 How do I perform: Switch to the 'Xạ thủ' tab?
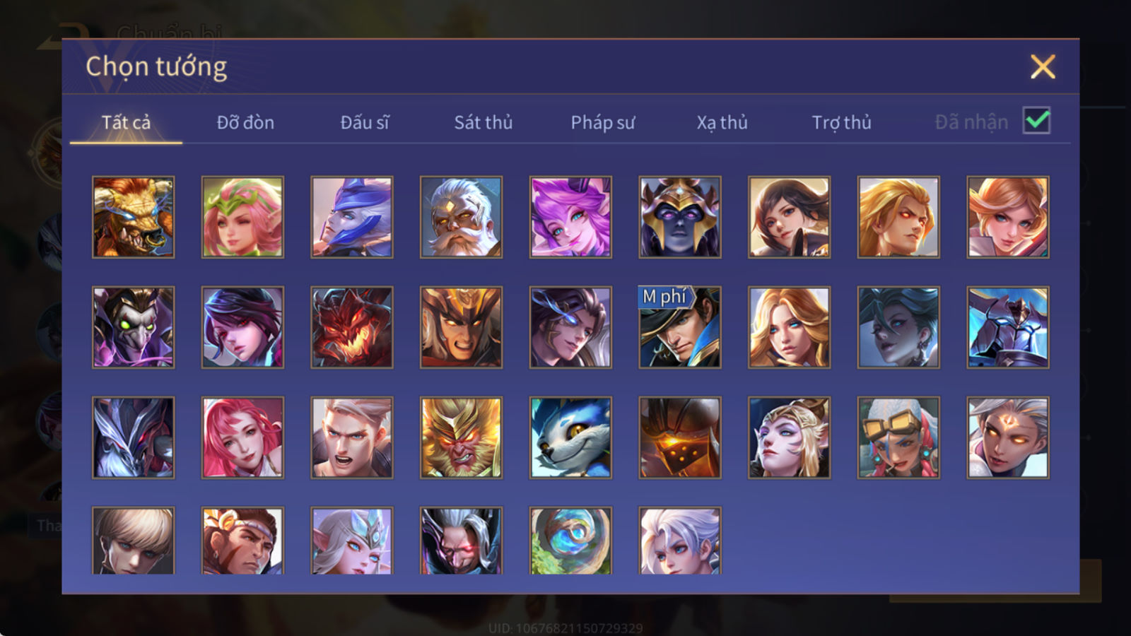coord(722,122)
